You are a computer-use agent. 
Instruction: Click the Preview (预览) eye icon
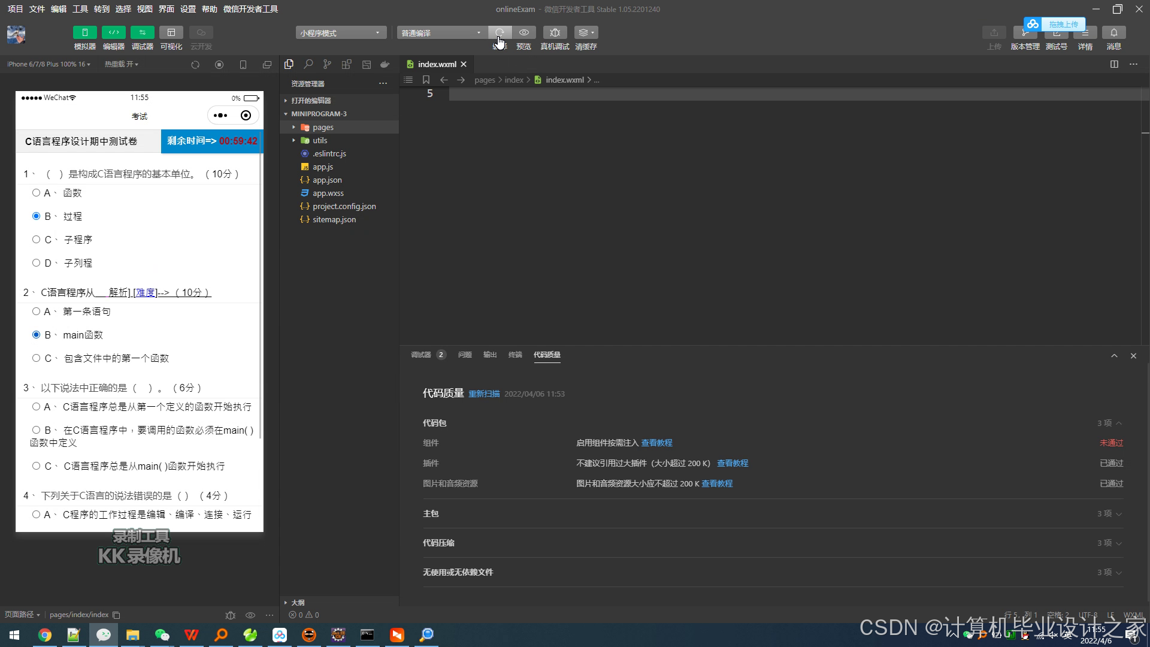pyautogui.click(x=523, y=32)
